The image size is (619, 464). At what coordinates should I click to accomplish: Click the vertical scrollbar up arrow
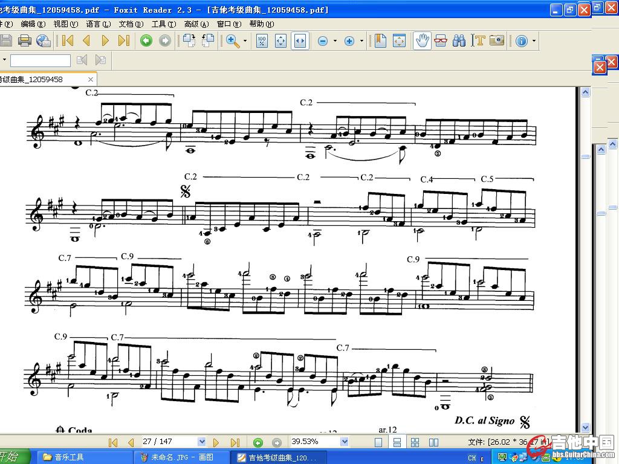tap(585, 92)
